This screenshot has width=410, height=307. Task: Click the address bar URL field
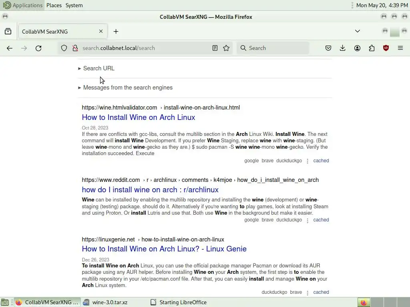145,48
